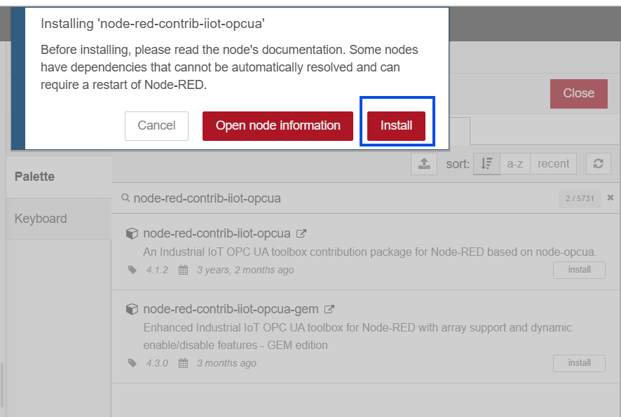621x417 pixels.
Task: Cancel the installation dialog
Action: (156, 126)
